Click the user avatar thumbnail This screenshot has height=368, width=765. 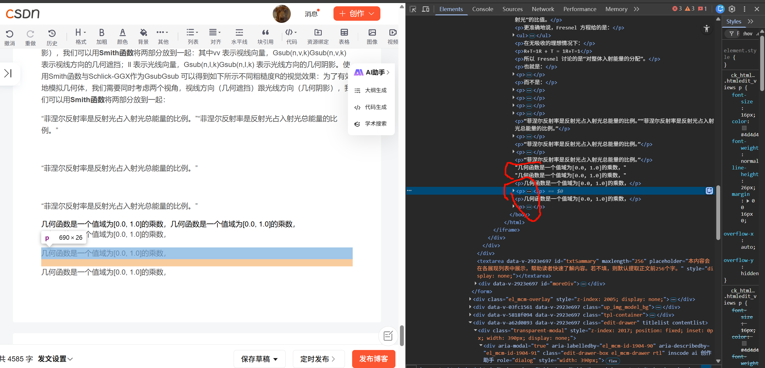click(x=281, y=14)
